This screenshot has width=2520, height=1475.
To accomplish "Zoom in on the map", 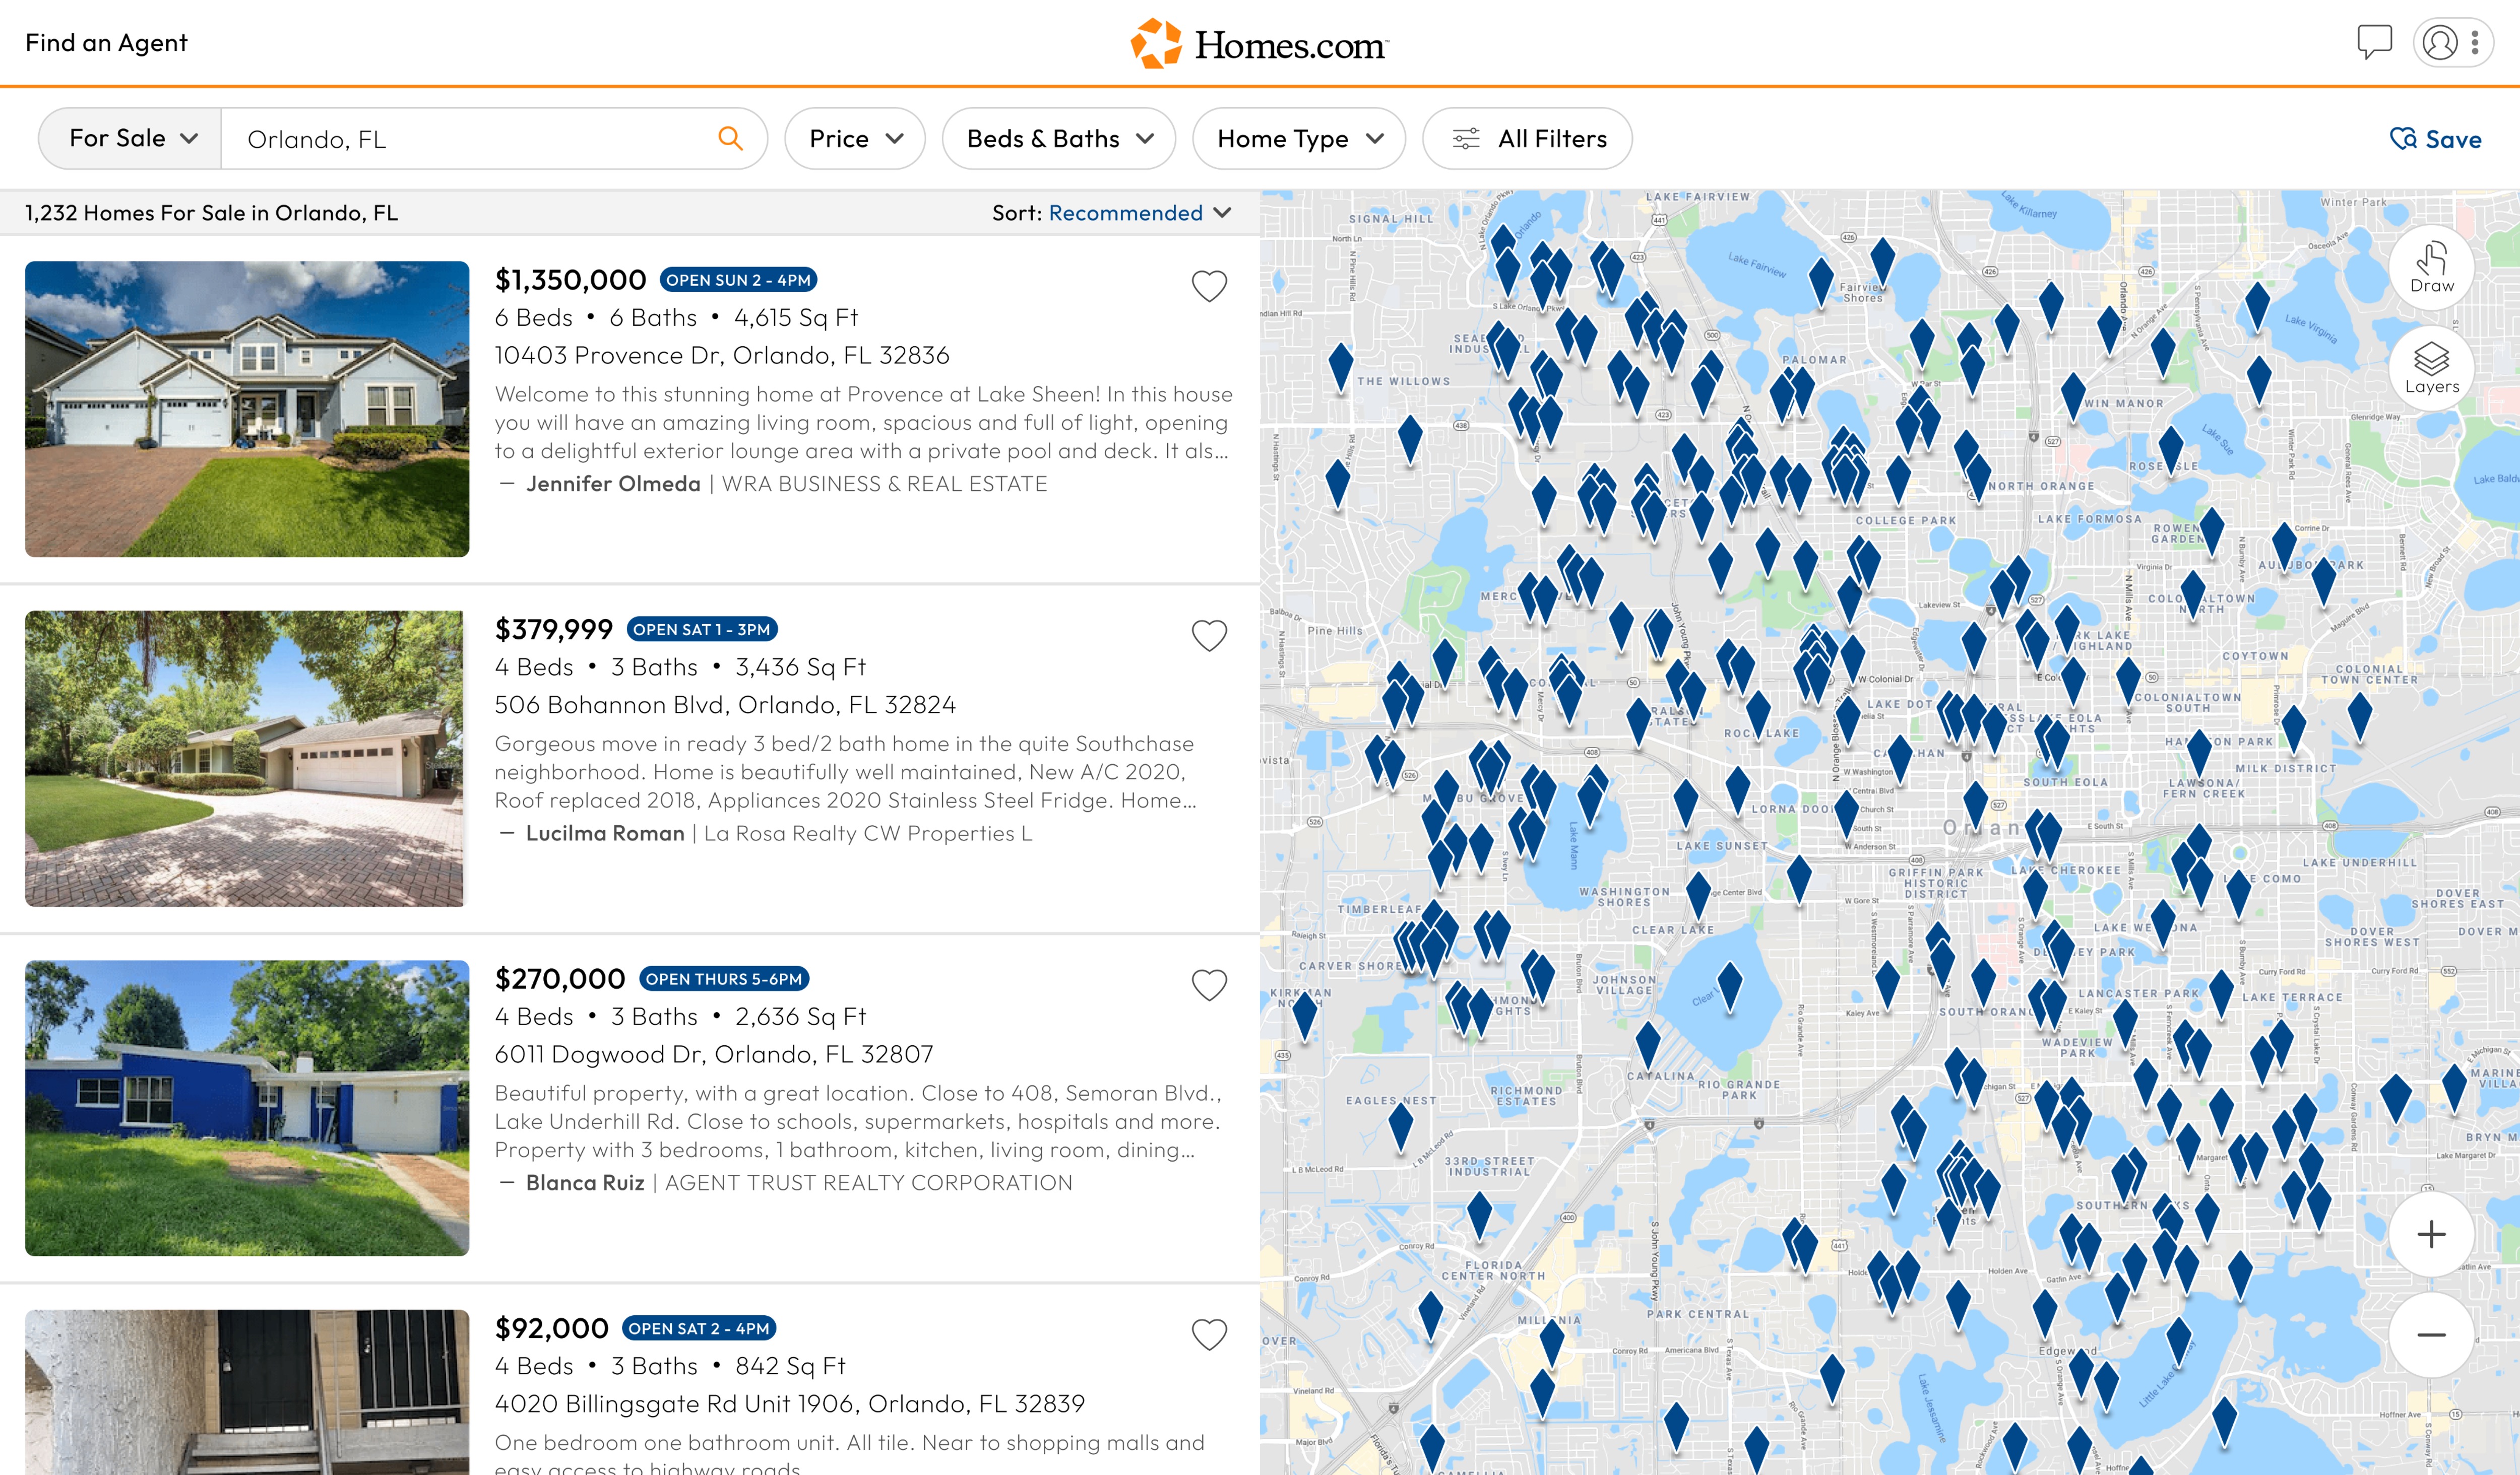I will pyautogui.click(x=2431, y=1234).
